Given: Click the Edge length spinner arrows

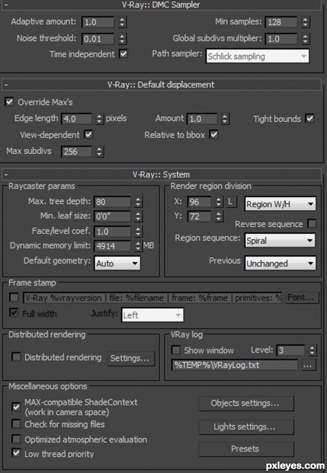Looking at the screenshot, I should coord(99,118).
